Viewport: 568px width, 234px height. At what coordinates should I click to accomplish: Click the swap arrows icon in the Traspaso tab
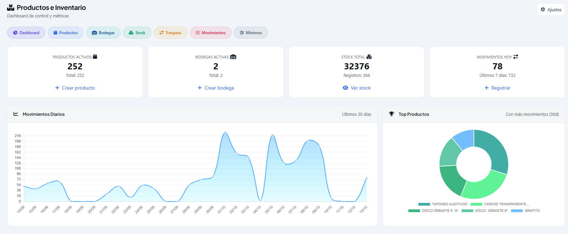point(162,33)
